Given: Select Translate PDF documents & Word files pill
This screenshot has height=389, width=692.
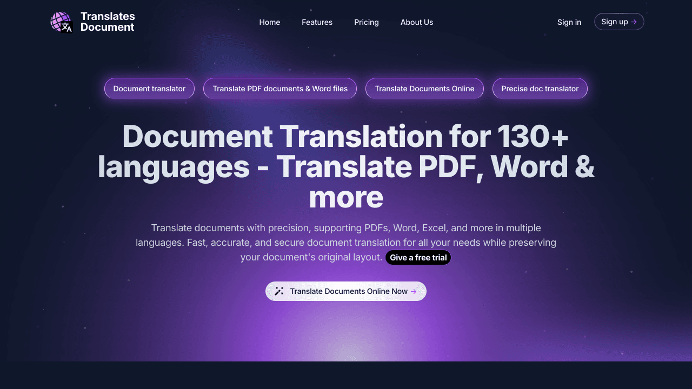Looking at the screenshot, I should (280, 89).
